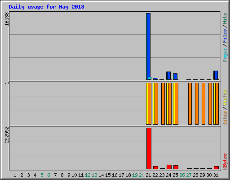230x180 pixels.
Task: Click the green day 19 label
Action: pos(135,175)
